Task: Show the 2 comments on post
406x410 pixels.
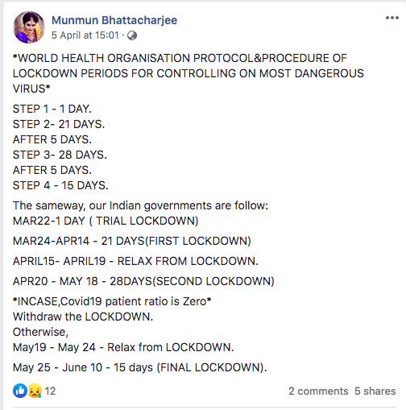Action: 318,391
